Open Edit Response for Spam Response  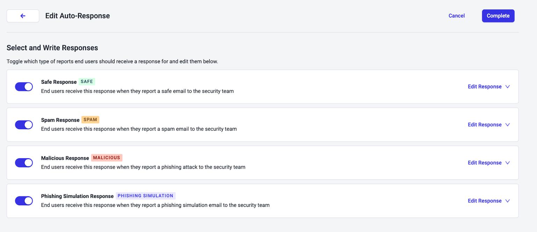(x=485, y=125)
